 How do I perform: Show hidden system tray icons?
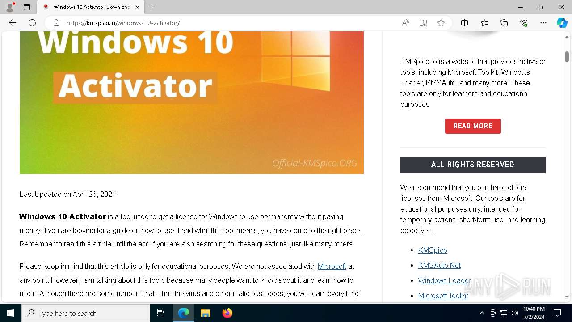[x=482, y=313]
